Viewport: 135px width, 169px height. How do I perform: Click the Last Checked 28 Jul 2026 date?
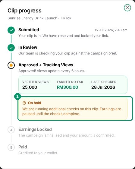(103, 87)
